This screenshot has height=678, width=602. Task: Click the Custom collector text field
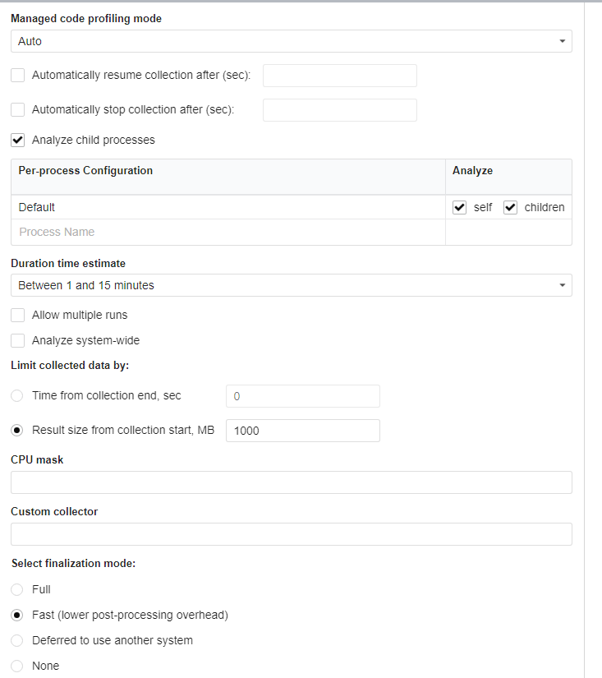291,534
